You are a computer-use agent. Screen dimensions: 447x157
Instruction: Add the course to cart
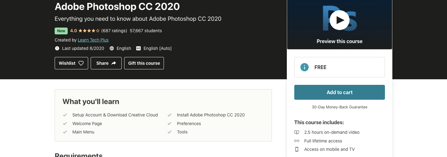pos(340,92)
